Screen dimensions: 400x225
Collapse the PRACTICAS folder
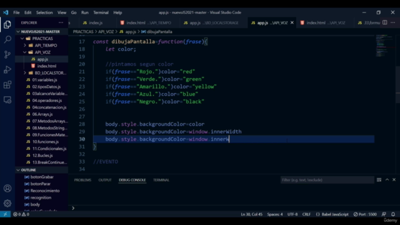pos(22,39)
